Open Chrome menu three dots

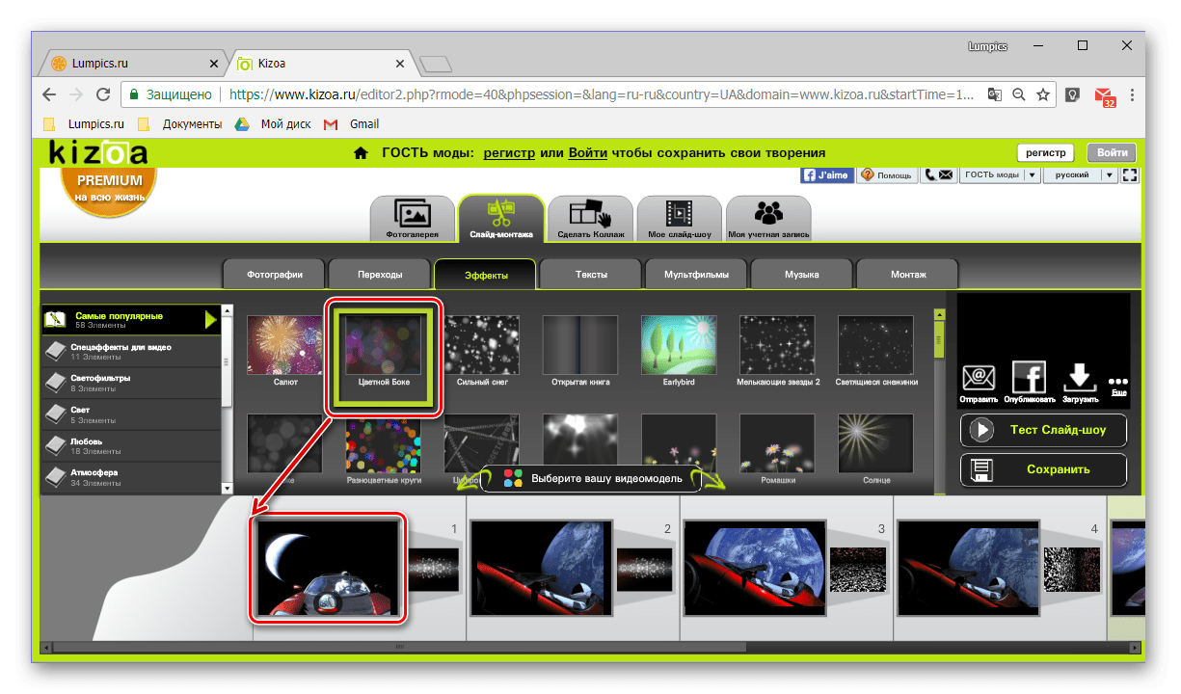pos(1132,94)
